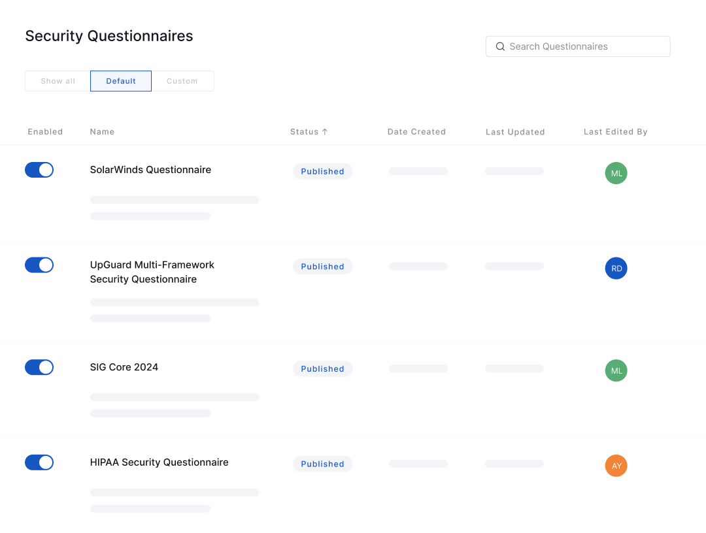Disable the HIPAA Security Questionnaire
Screen dimensions: 706x533
(x=39, y=462)
